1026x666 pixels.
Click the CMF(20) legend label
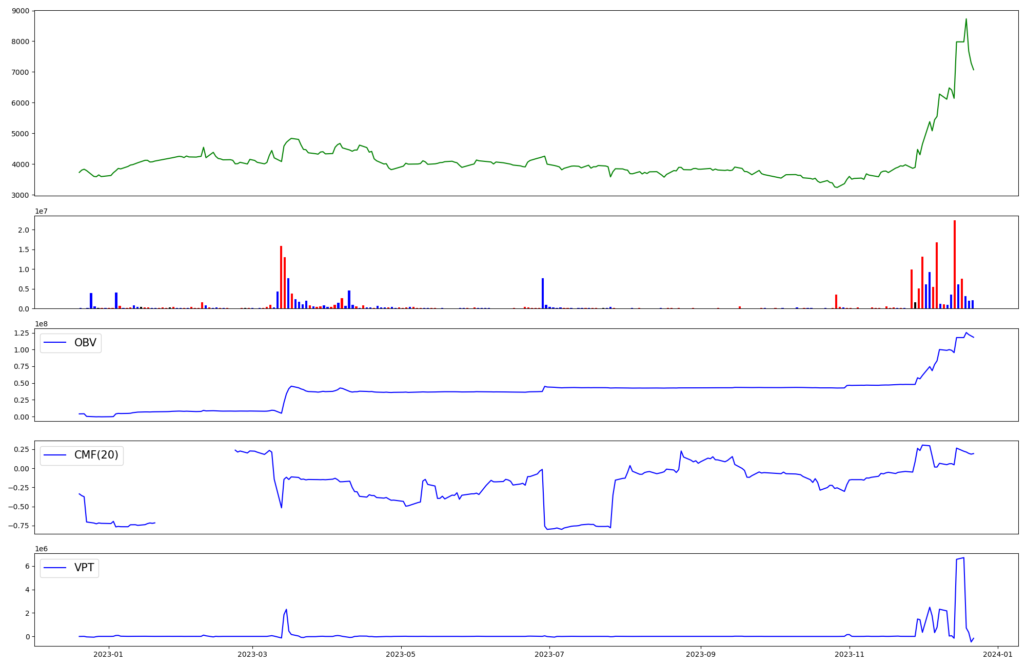pyautogui.click(x=96, y=455)
